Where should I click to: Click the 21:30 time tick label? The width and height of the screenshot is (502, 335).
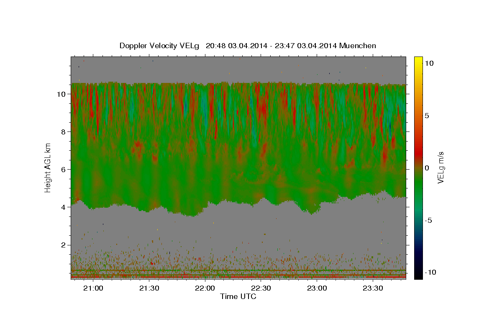(x=149, y=289)
